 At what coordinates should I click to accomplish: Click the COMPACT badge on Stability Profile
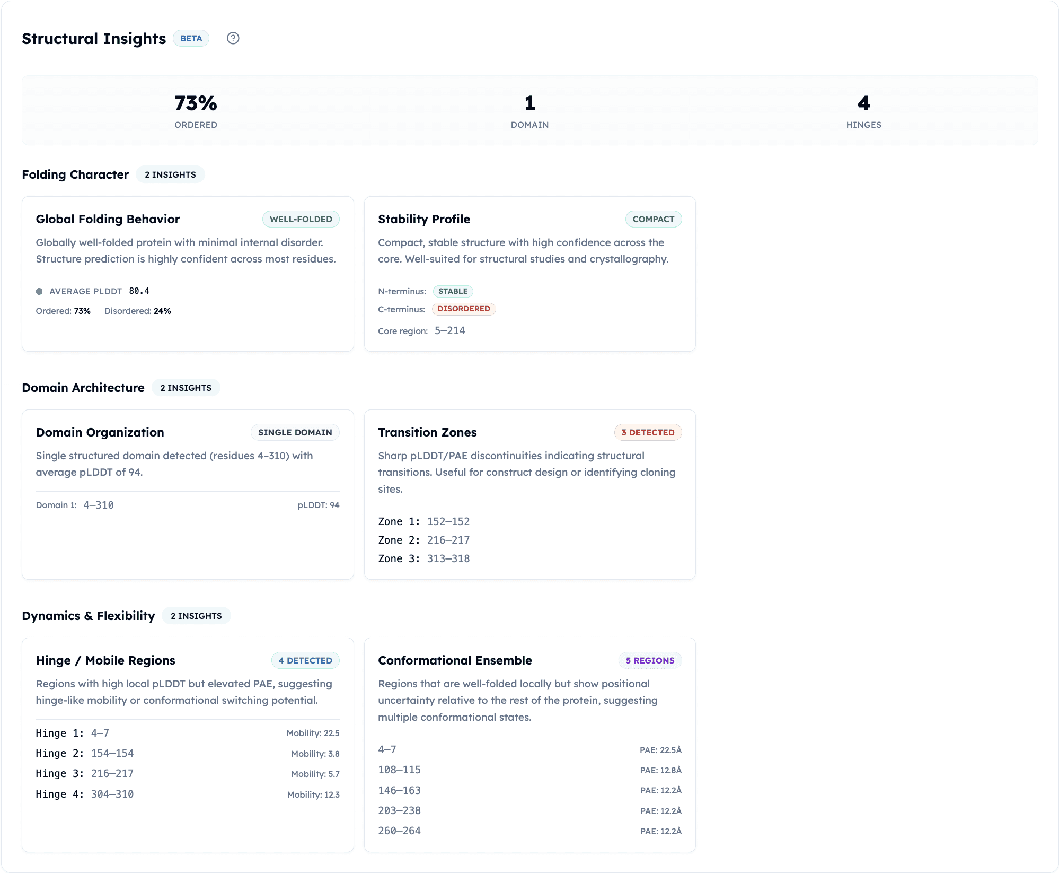click(x=653, y=219)
